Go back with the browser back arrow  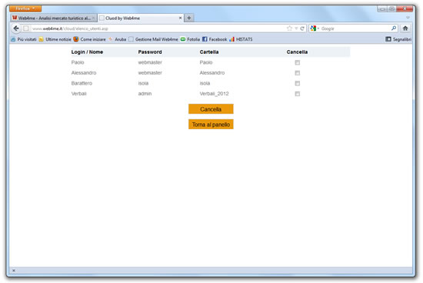pos(16,28)
